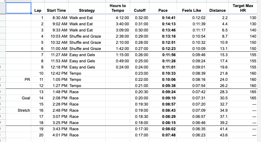
Task: Select the "PR" label cell
Action: (x=18, y=79)
